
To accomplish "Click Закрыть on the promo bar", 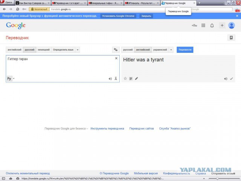I will pos(146,16).
